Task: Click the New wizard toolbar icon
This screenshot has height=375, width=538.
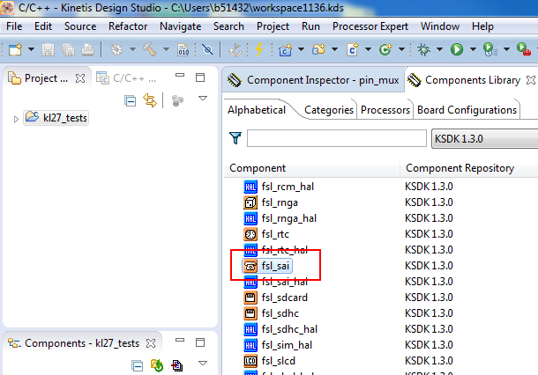Action: coord(15,50)
